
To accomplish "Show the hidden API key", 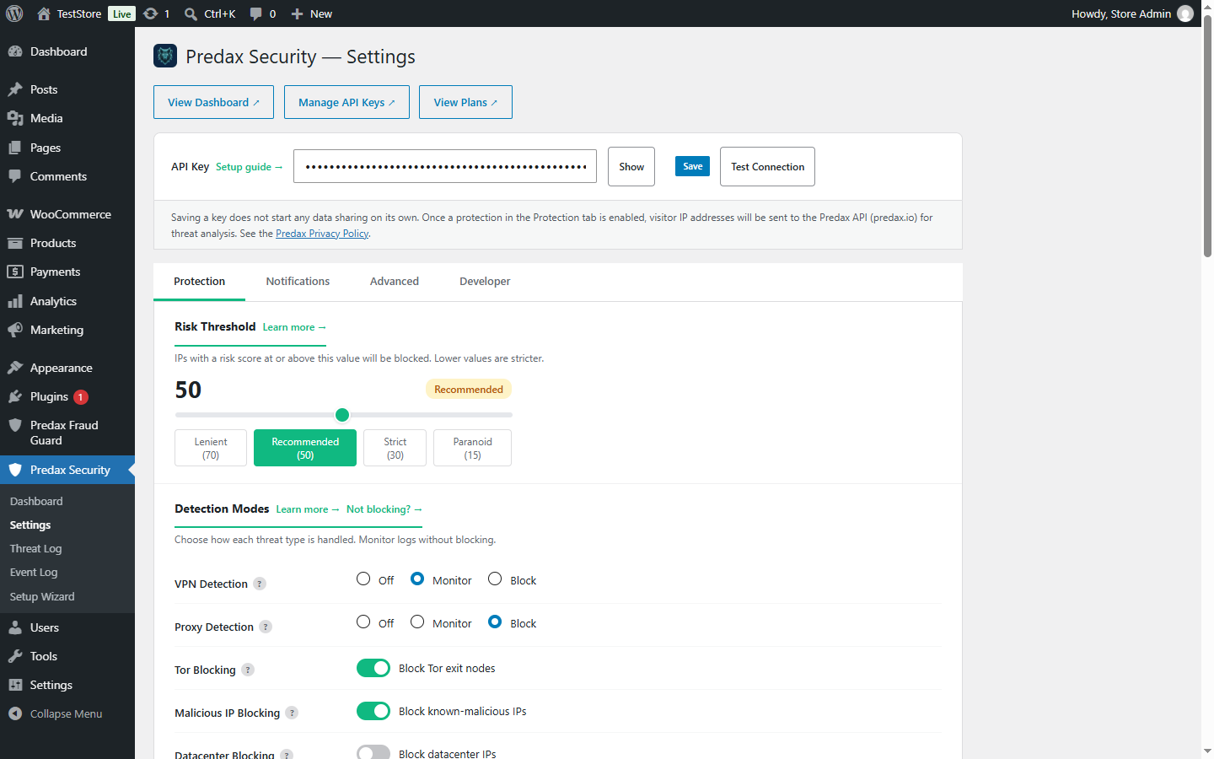I will 631,167.
